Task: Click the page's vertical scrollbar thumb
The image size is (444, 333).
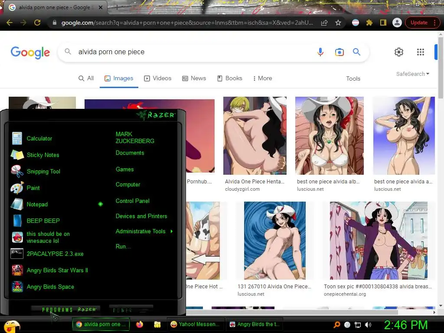Action: (x=441, y=68)
